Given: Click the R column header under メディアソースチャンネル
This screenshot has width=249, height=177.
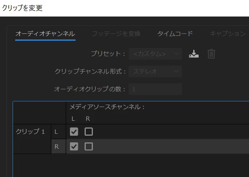Looking at the screenshot, I should [88, 119].
